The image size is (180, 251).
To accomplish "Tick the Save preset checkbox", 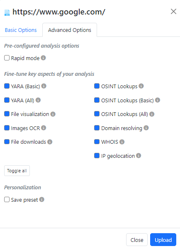I will pyautogui.click(x=7, y=200).
